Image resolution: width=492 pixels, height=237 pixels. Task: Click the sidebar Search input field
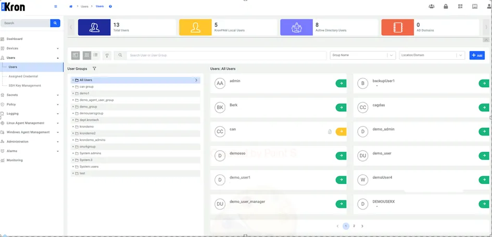pos(26,23)
